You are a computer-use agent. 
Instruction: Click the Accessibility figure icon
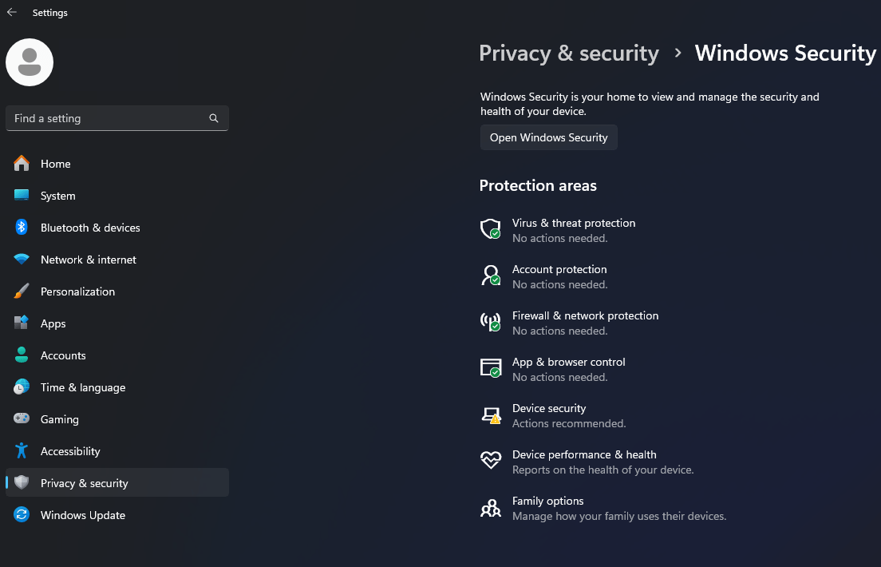(x=22, y=451)
